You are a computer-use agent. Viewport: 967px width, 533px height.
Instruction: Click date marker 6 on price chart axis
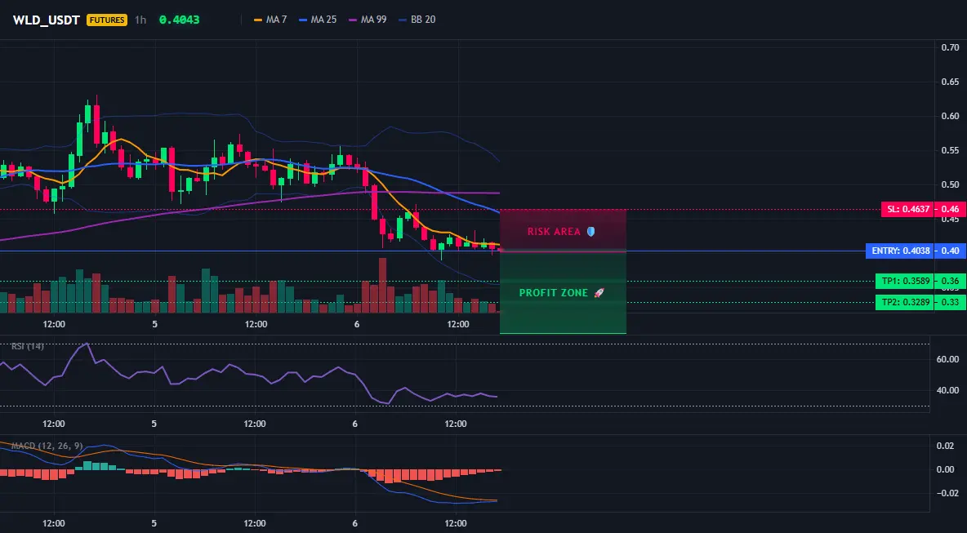(356, 324)
